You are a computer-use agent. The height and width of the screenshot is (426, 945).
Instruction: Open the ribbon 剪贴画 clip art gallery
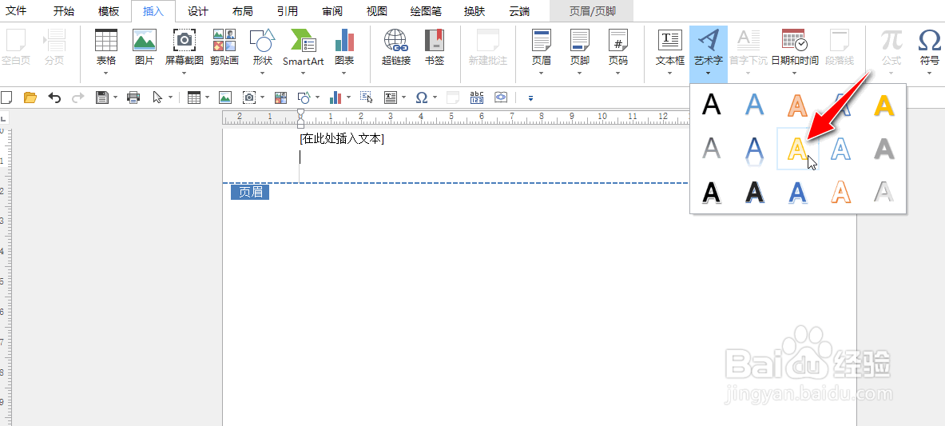(x=224, y=48)
